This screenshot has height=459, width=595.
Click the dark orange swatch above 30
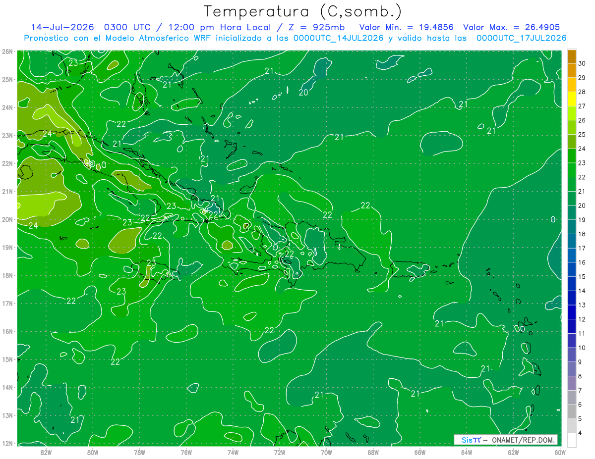[572, 56]
